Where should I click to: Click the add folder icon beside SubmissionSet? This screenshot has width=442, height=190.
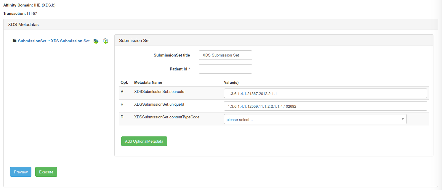point(96,41)
